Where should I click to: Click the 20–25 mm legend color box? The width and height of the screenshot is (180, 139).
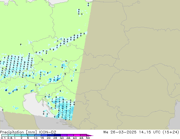coord(51,135)
